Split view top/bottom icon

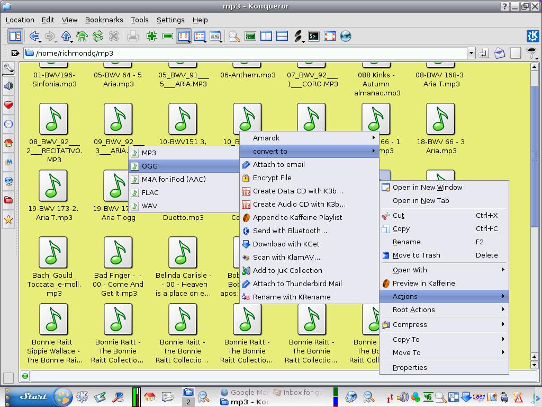click(x=282, y=36)
